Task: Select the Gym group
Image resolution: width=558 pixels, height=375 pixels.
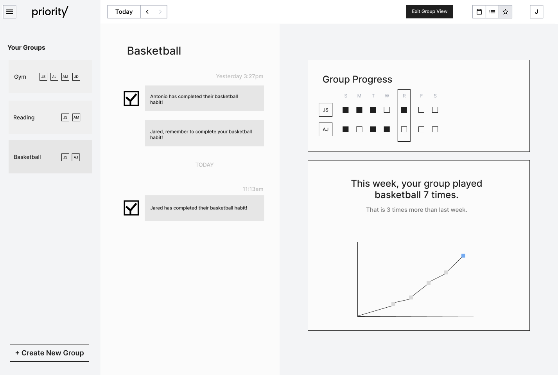Action: [50, 77]
